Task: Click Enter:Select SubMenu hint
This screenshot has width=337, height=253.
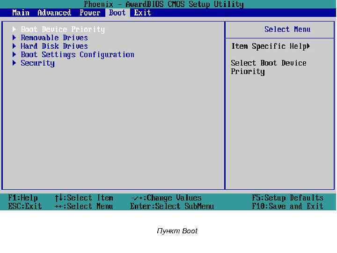Action: pos(172,206)
